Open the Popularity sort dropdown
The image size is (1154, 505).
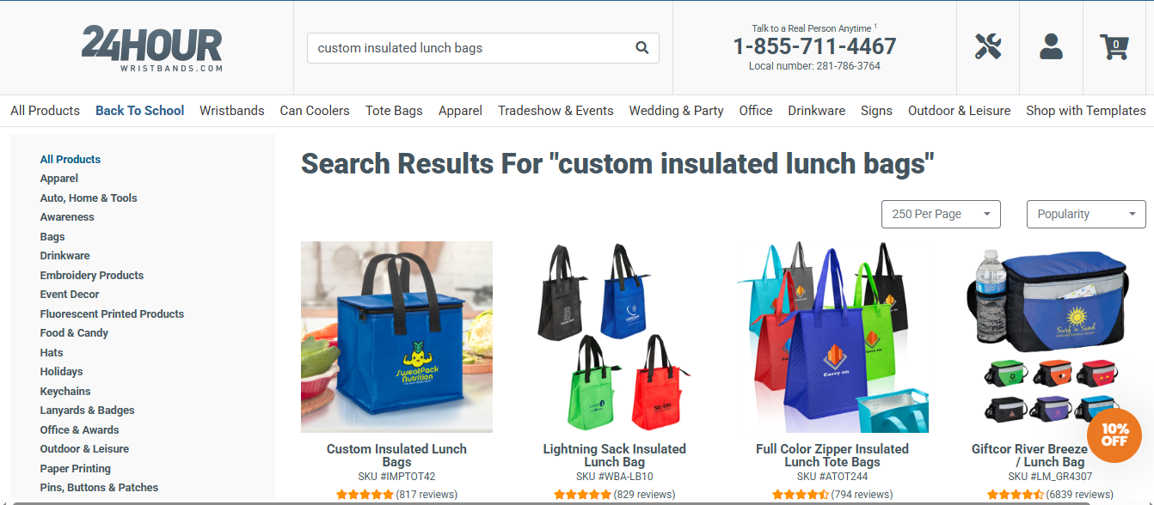1086,214
